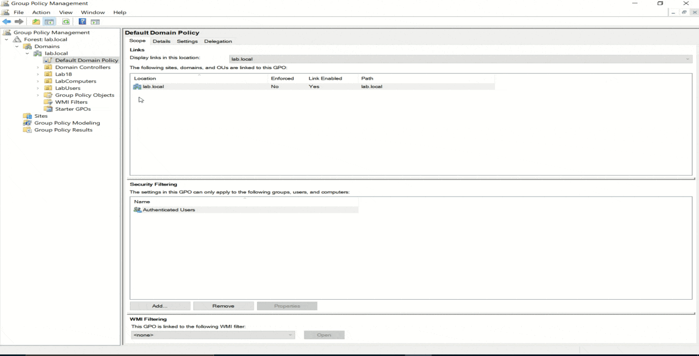The height and width of the screenshot is (356, 699).
Task: Expand the Group Policy Objects node
Action: click(x=38, y=95)
